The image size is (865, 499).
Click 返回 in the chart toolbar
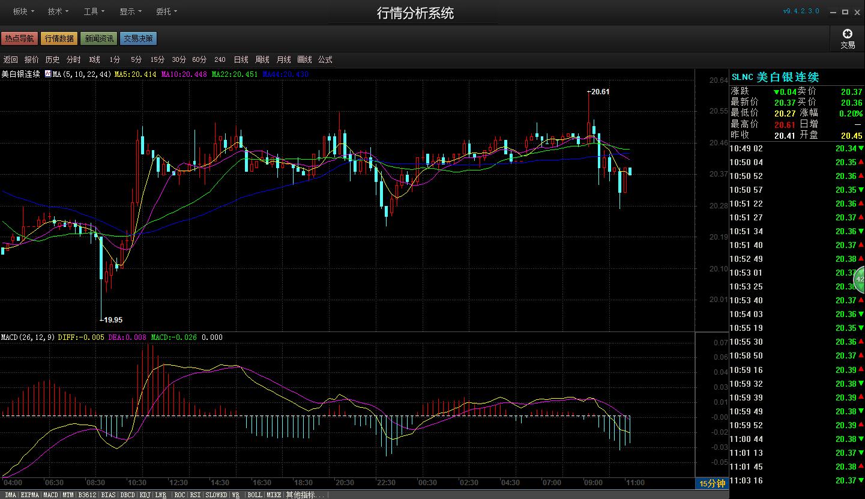point(11,59)
